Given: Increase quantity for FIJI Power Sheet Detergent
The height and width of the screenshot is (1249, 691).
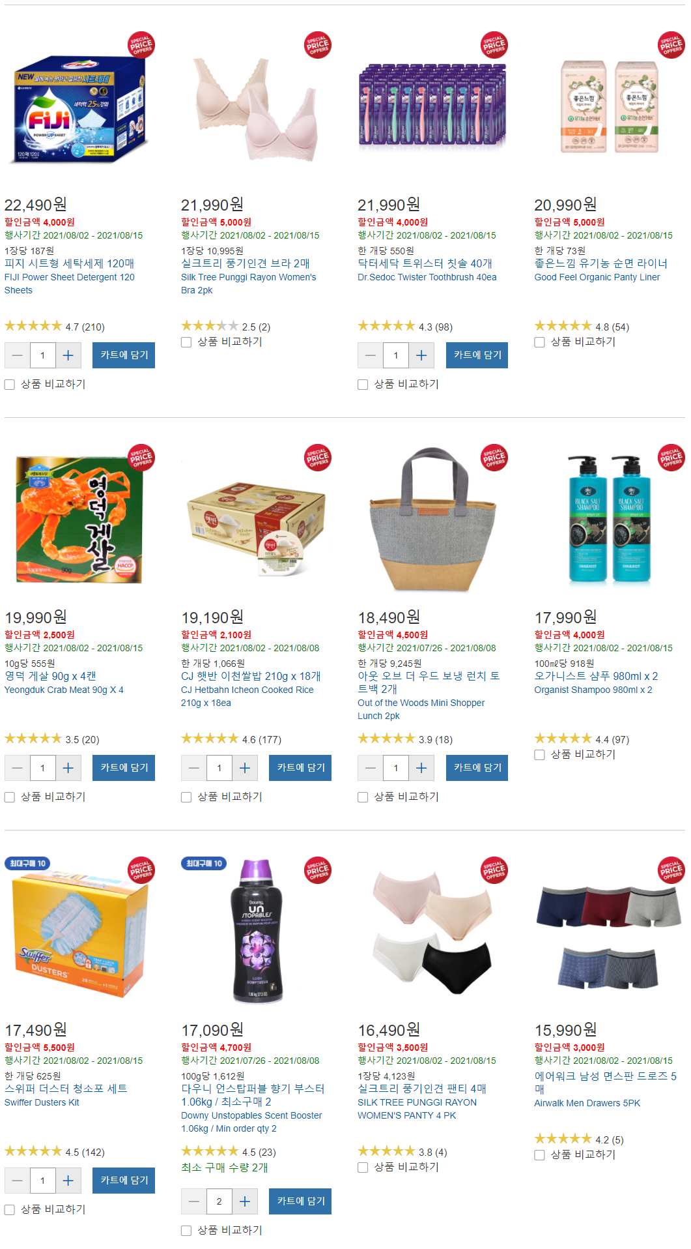Looking at the screenshot, I should pyautogui.click(x=68, y=355).
